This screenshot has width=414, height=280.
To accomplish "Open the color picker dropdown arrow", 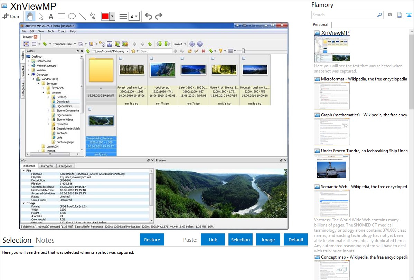I will [112, 16].
